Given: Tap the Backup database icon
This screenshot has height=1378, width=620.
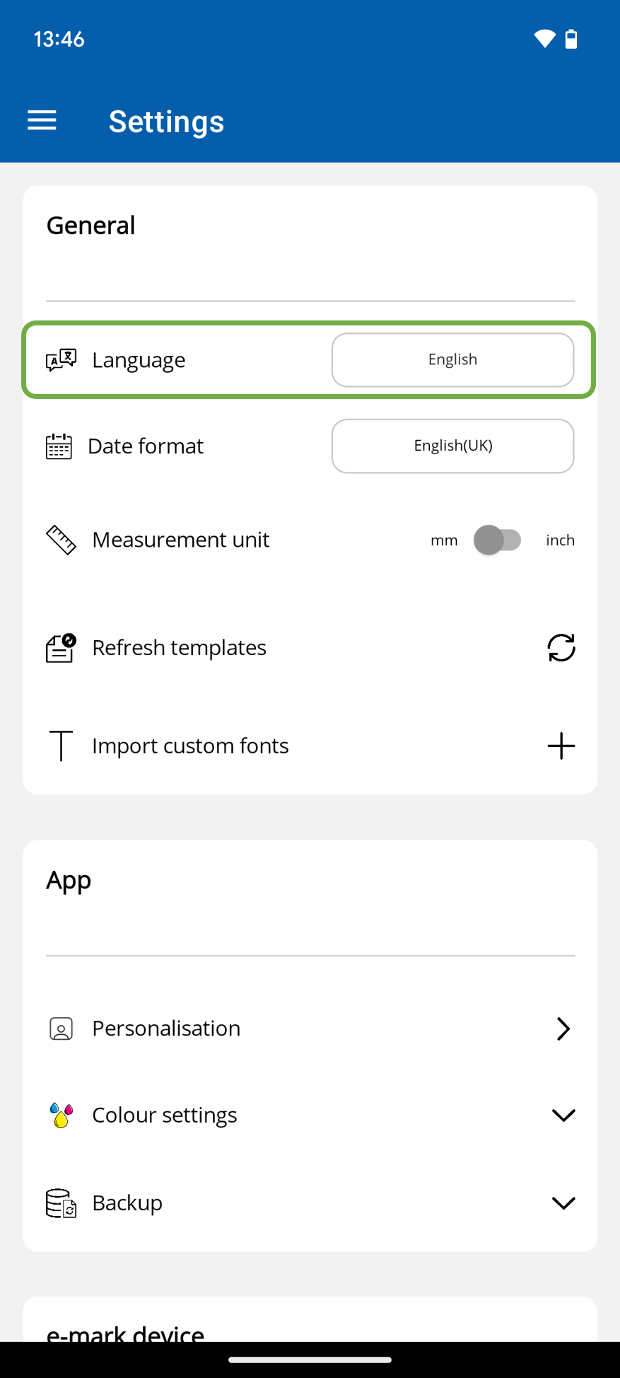Looking at the screenshot, I should click(x=61, y=1203).
